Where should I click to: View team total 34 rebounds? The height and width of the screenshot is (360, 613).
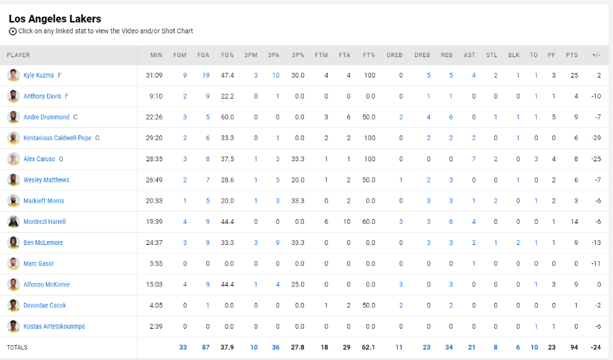pyautogui.click(x=449, y=347)
